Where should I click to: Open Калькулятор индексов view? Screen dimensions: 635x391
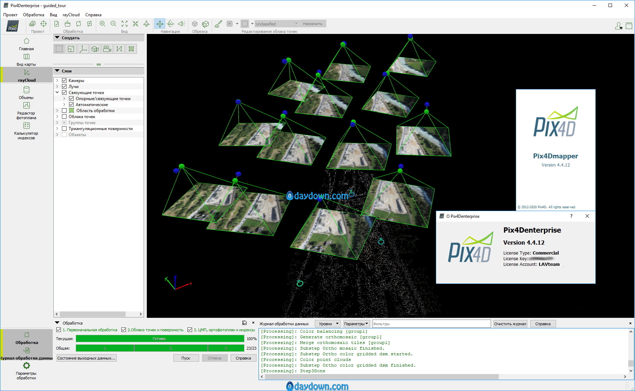click(26, 131)
